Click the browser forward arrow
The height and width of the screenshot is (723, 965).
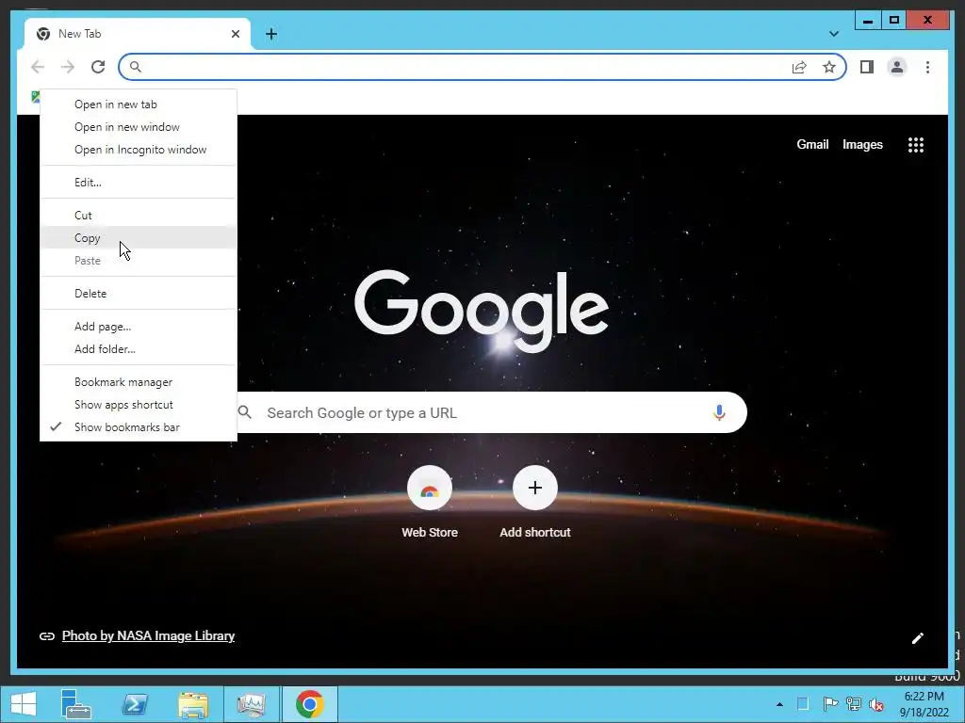click(68, 67)
